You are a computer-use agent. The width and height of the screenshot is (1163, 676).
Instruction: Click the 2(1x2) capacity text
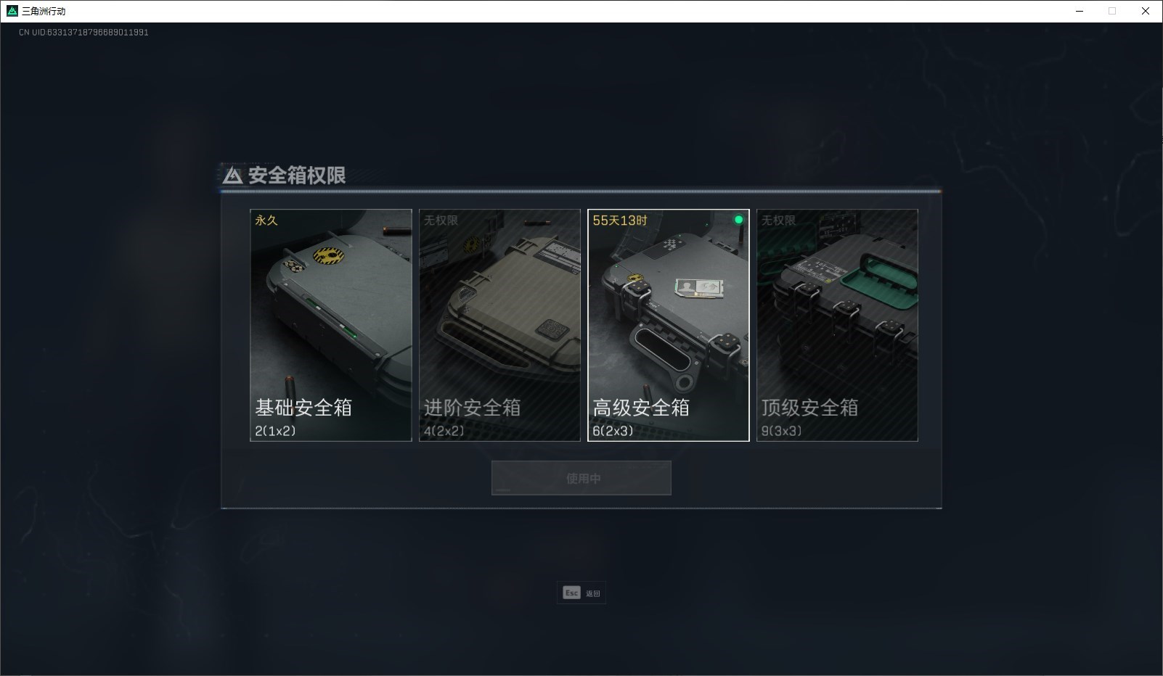275,431
